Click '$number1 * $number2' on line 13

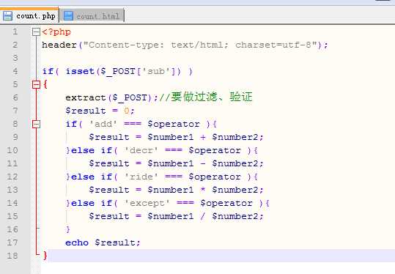coord(203,190)
